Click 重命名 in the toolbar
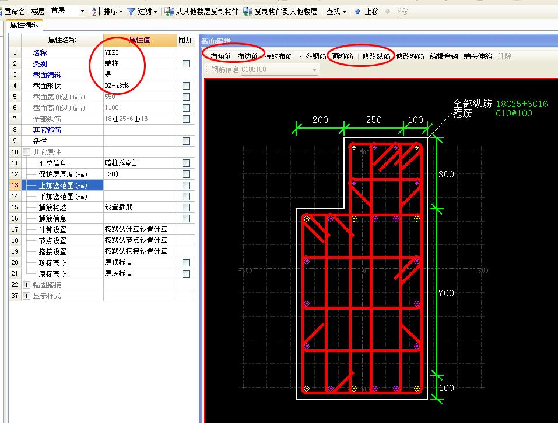Screen dimensions: 558x423 point(15,12)
